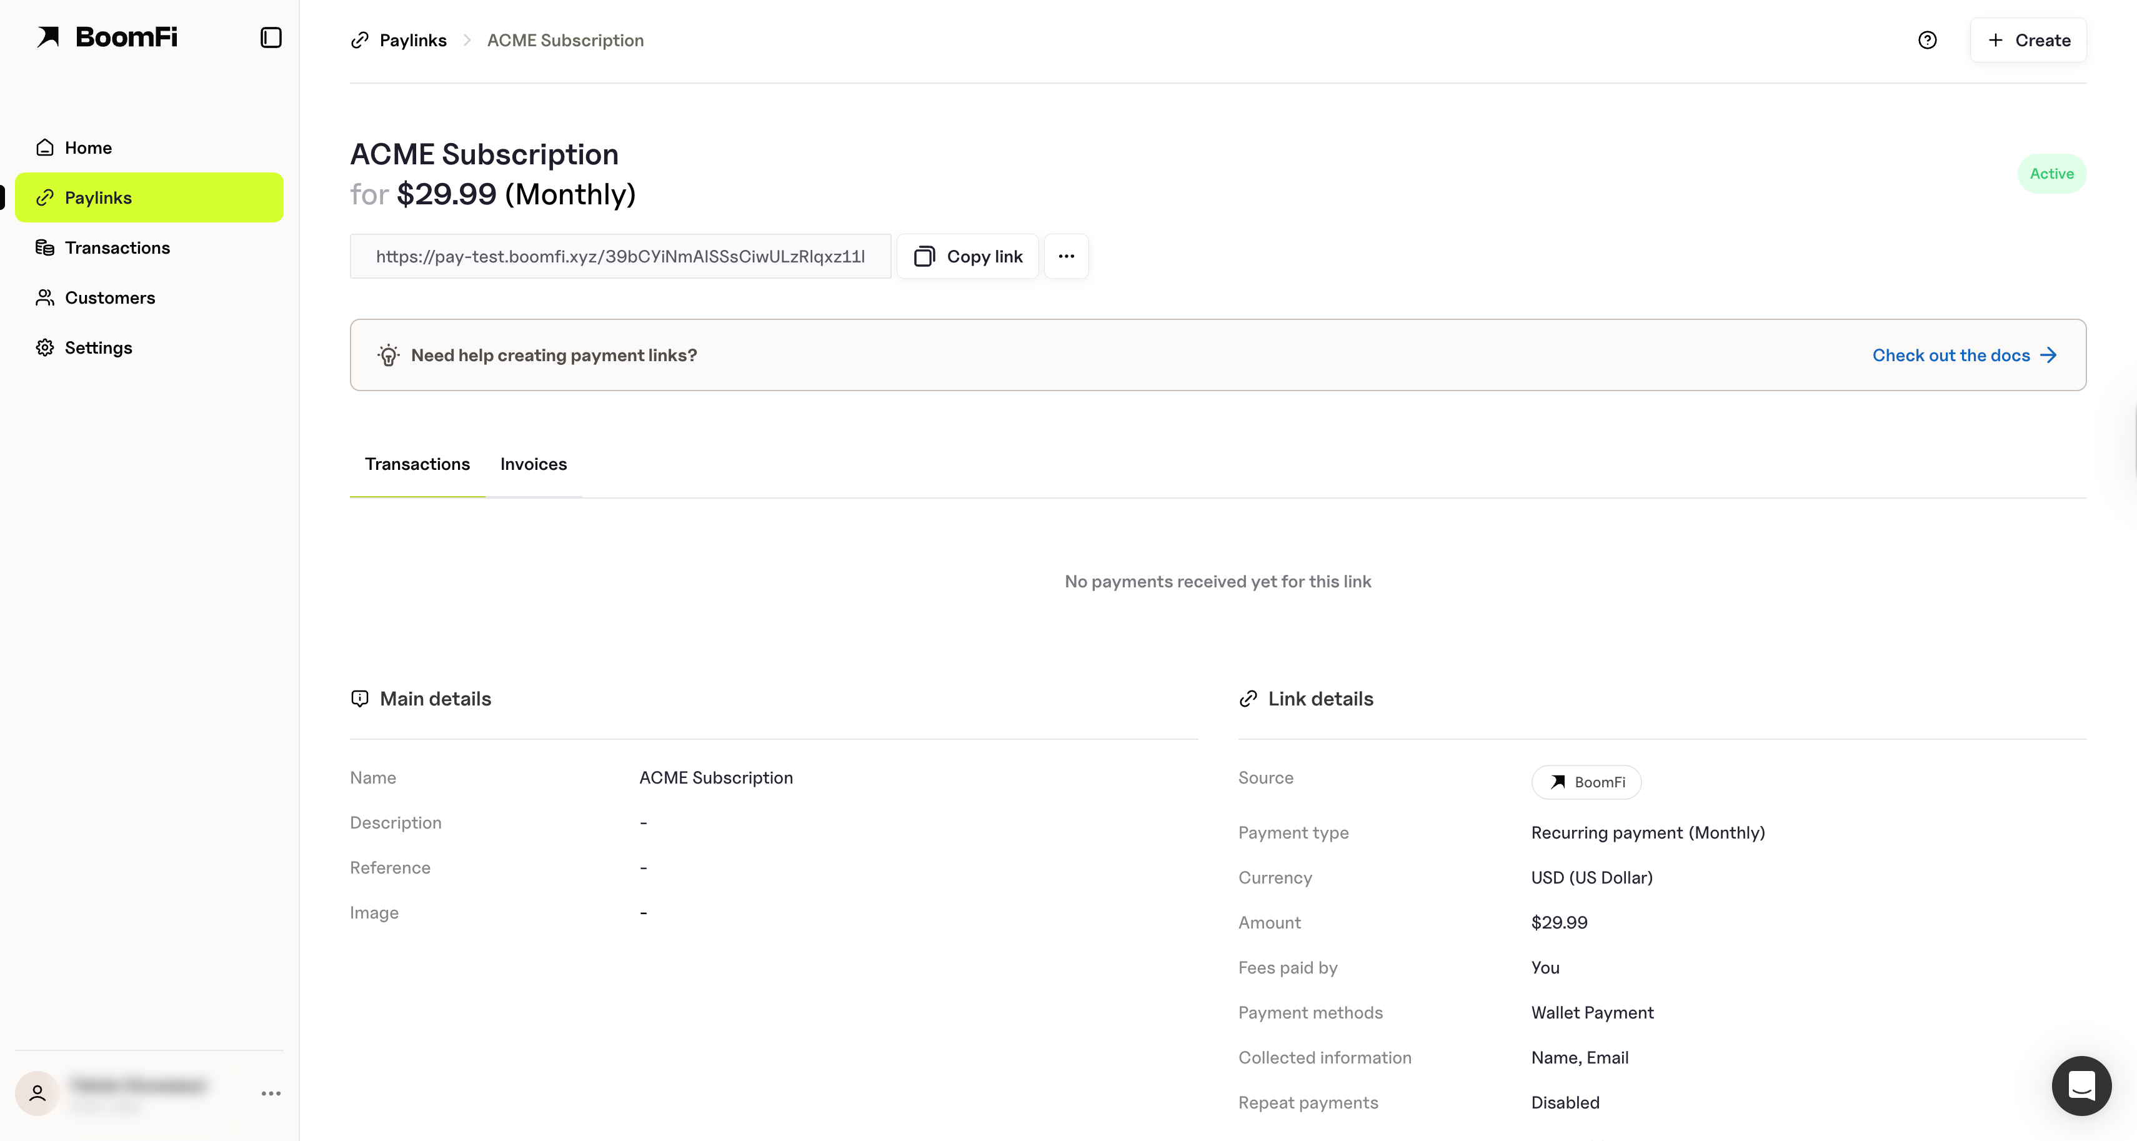Click the Create button
The height and width of the screenshot is (1141, 2137).
(2028, 40)
